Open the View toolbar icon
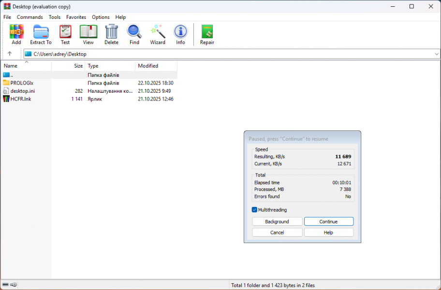The height and width of the screenshot is (290, 441). click(x=88, y=32)
